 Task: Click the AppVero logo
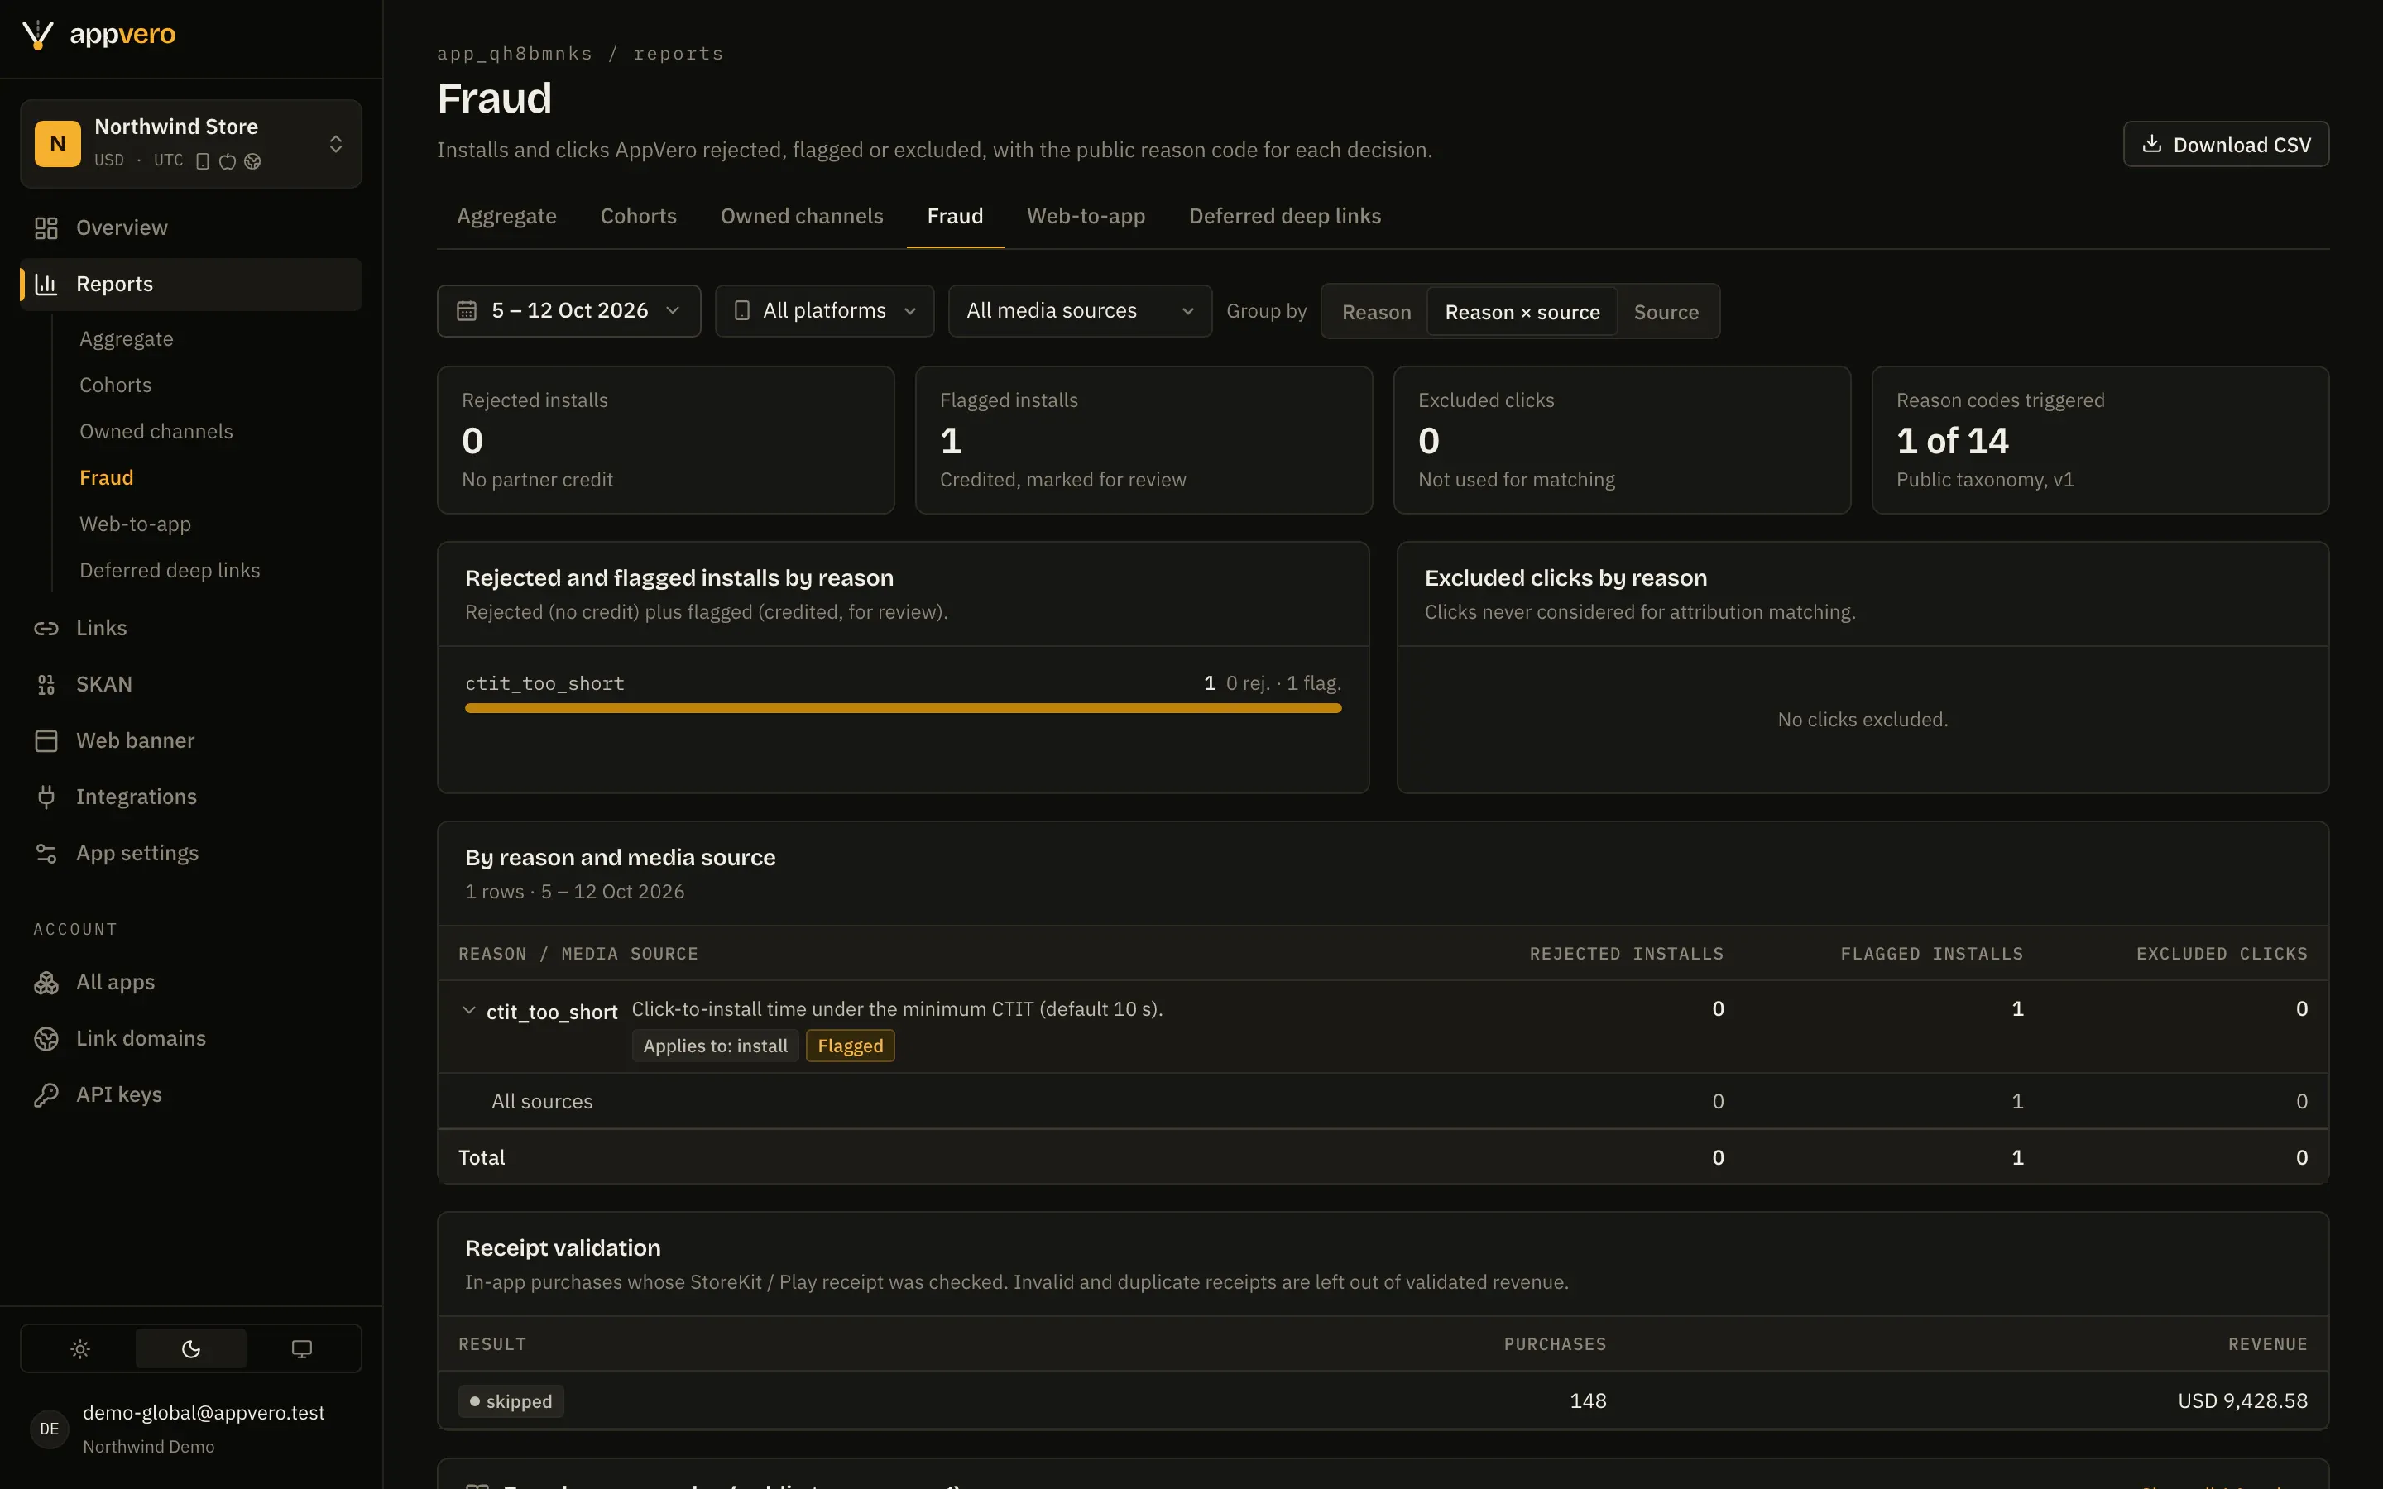tap(98, 35)
